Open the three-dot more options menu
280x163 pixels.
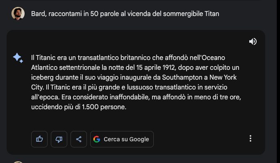point(250,138)
